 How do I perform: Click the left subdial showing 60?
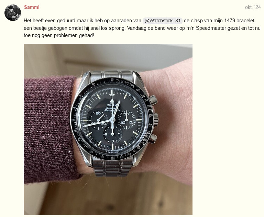click(x=98, y=120)
